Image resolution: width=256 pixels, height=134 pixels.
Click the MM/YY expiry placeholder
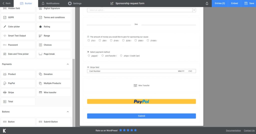tap(181, 71)
